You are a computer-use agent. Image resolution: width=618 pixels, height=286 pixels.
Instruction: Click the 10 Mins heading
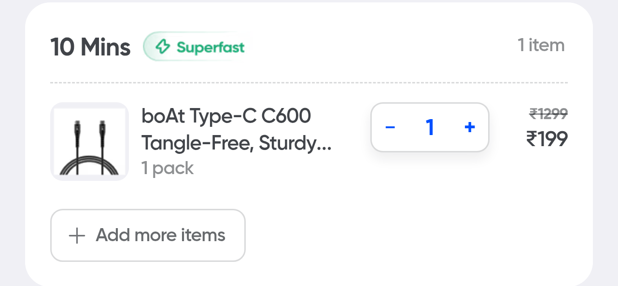pyautogui.click(x=90, y=46)
